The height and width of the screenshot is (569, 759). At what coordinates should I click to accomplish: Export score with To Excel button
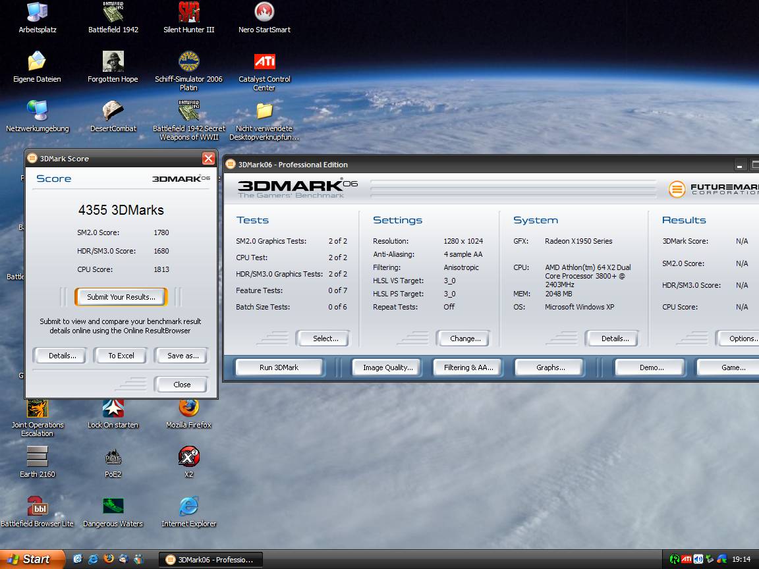tap(121, 356)
